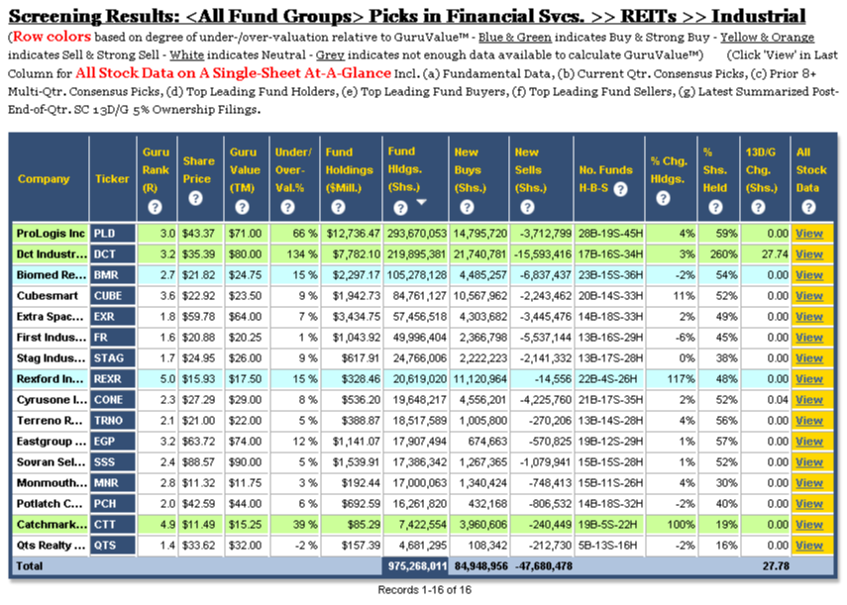Toggle sort arrow on Fund Hldgs. (Shs.) column
The height and width of the screenshot is (605, 847).
click(x=421, y=202)
